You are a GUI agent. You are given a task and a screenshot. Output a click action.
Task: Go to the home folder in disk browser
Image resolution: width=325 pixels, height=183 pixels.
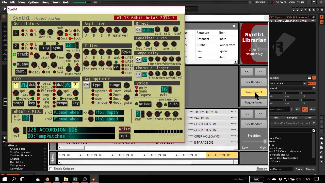coord(321,139)
